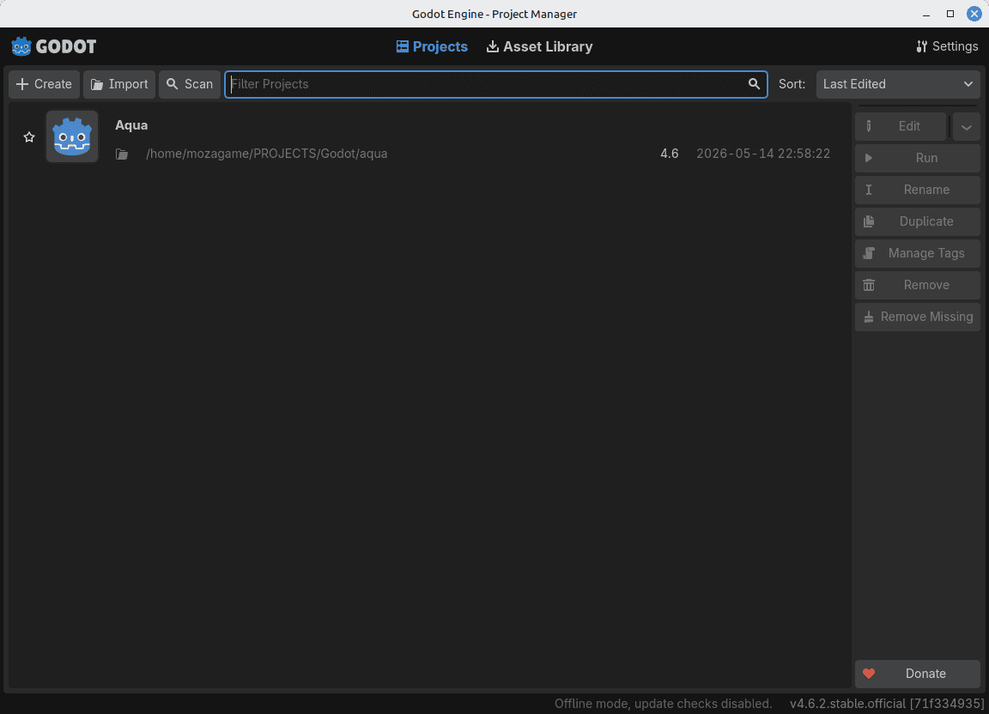Rename the selected project
Image resolution: width=989 pixels, height=714 pixels.
click(918, 190)
